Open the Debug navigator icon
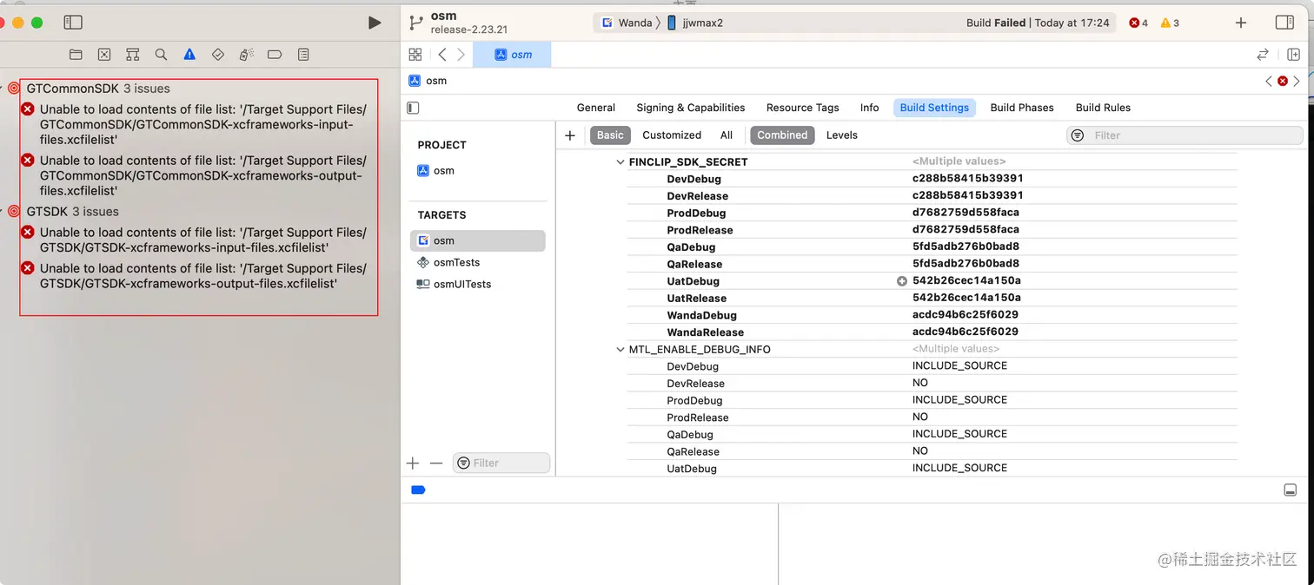This screenshot has width=1314, height=585. coord(247,55)
